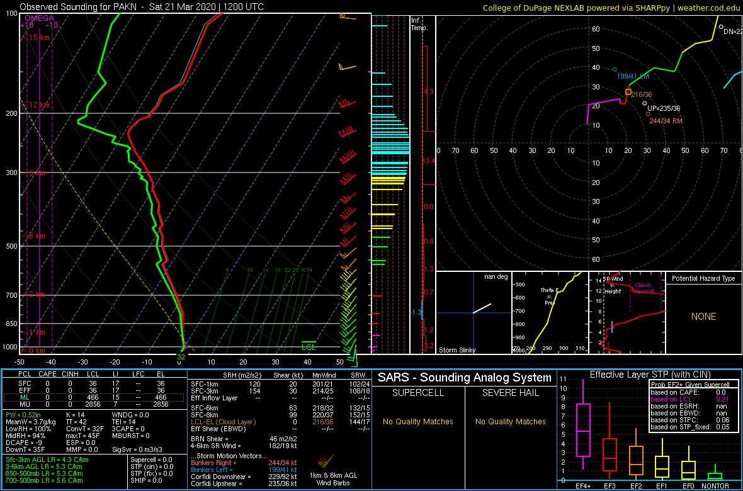Click the magenta based on LCL row

click(x=691, y=399)
